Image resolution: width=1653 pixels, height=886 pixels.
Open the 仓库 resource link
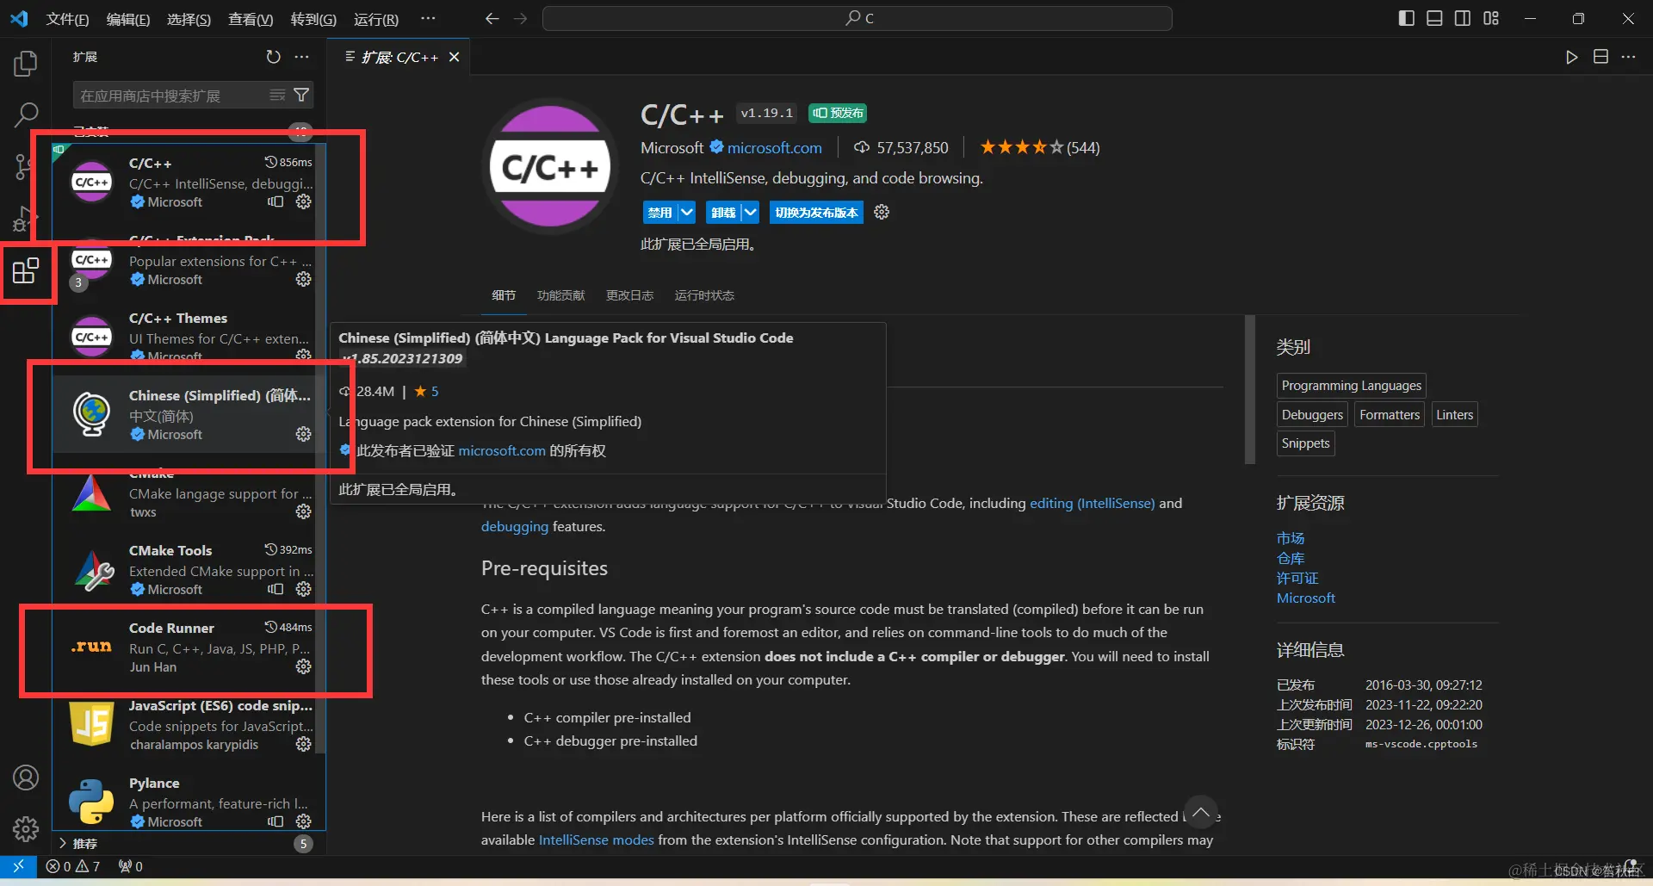click(x=1291, y=558)
